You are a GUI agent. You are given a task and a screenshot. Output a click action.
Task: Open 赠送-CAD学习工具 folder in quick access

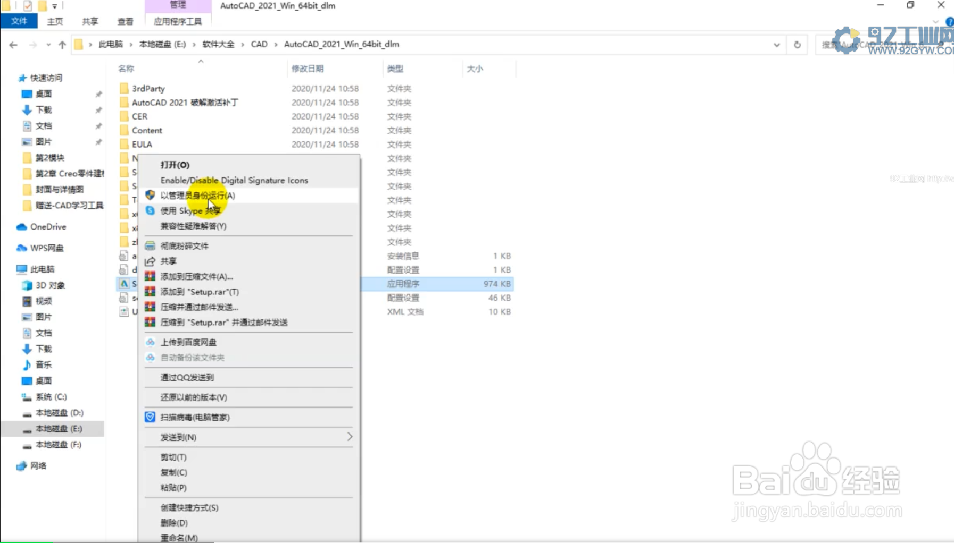[x=69, y=206]
